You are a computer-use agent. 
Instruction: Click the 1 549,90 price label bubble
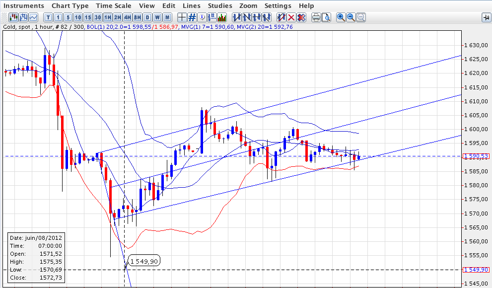pos(144,261)
